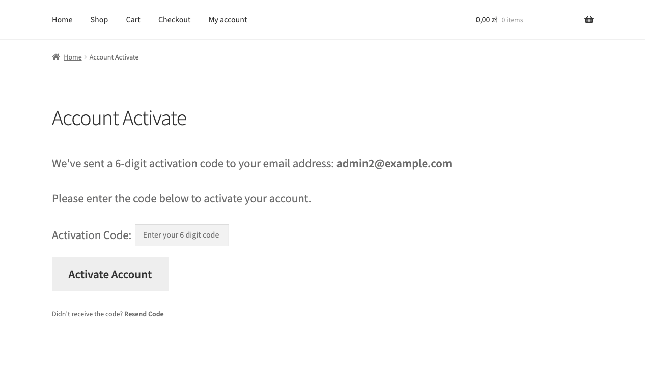Click the 0,00 zł cart total

487,20
